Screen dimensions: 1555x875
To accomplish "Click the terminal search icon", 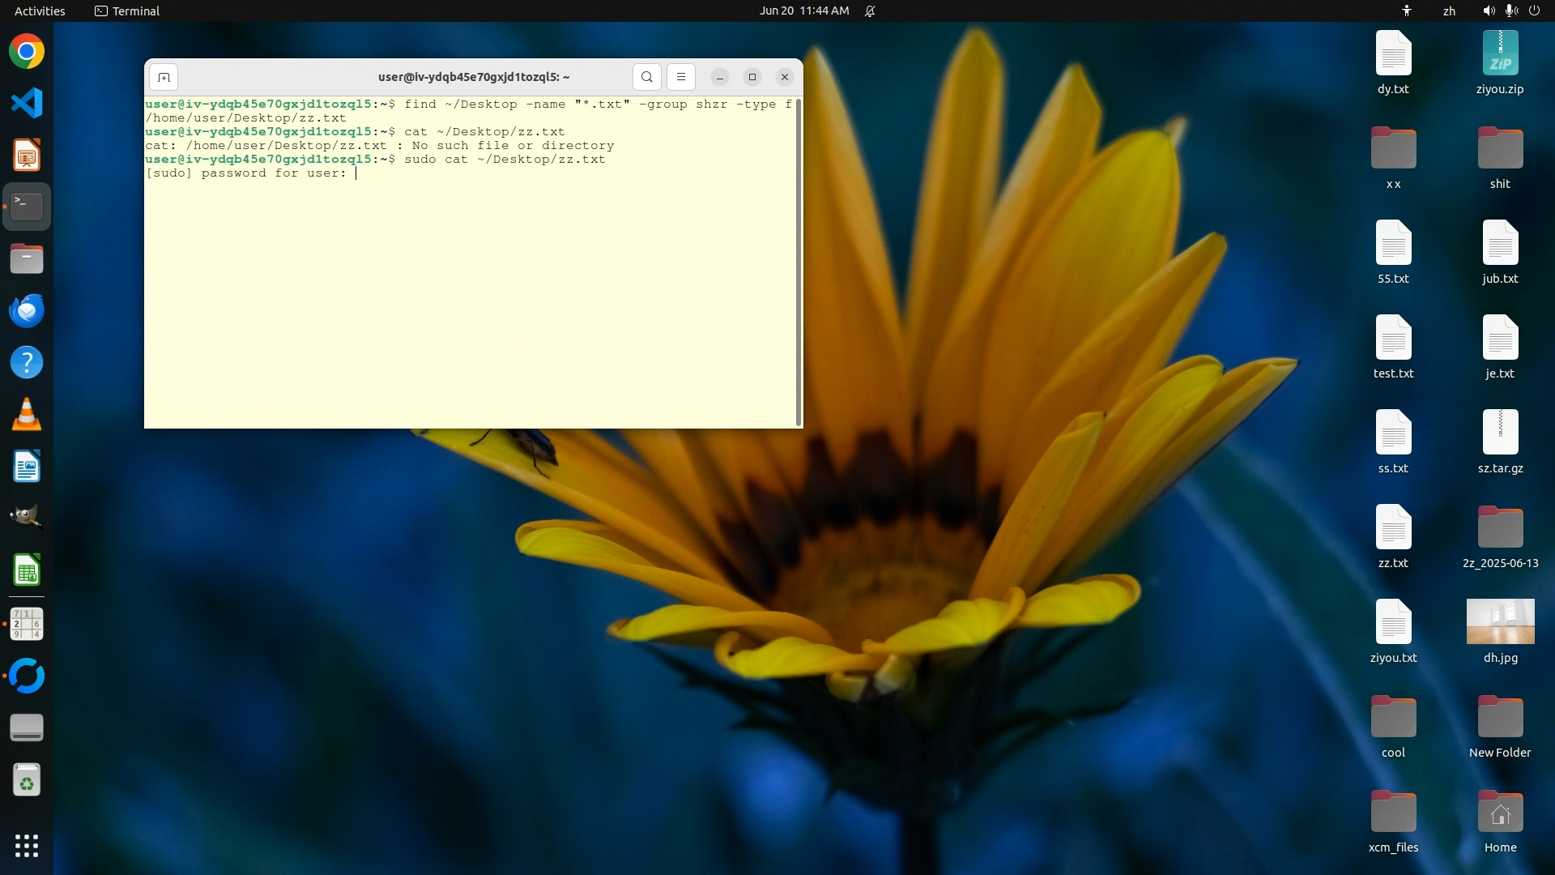I will click(646, 77).
